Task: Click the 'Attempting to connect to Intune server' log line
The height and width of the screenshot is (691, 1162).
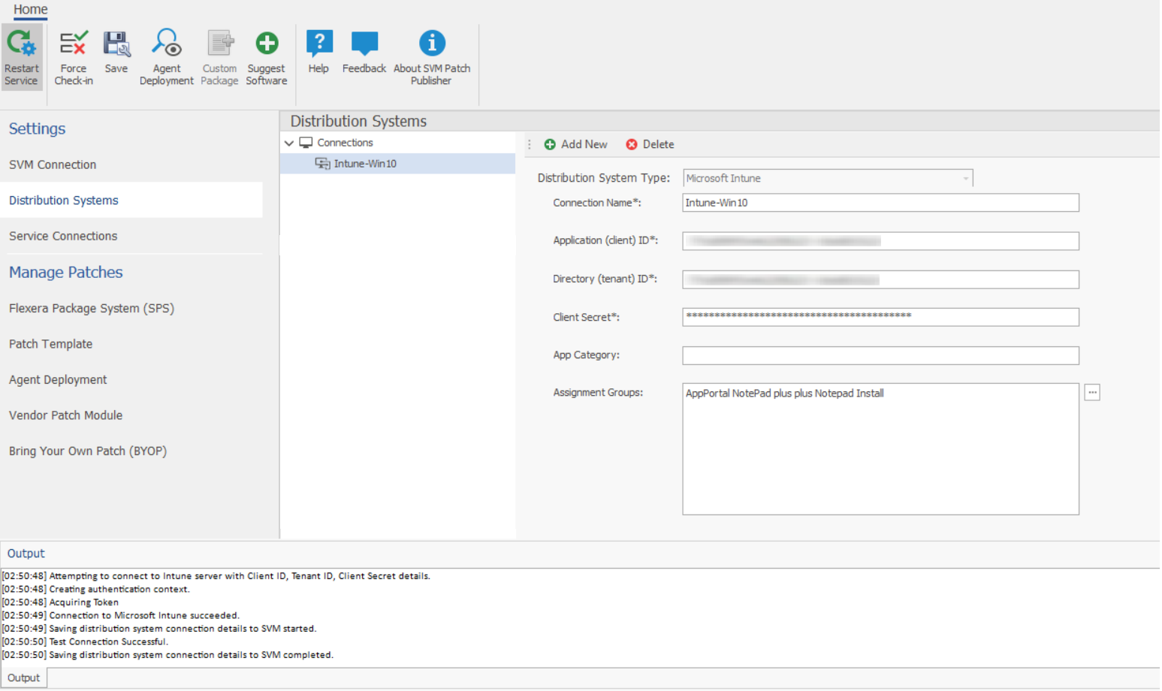Action: [216, 576]
